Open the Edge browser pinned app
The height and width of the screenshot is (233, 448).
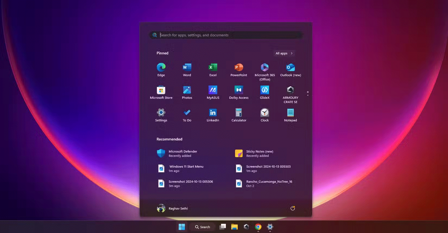point(161,70)
